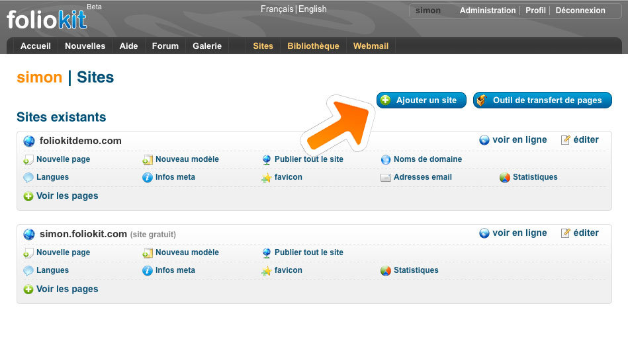628x337 pixels.
Task: Click Noms de domaine text link
Action: coord(427,159)
